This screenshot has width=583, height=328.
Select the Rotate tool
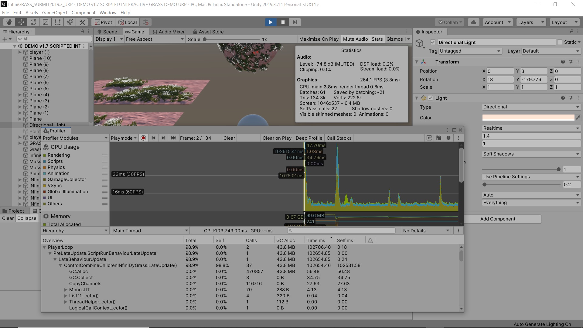click(x=33, y=22)
